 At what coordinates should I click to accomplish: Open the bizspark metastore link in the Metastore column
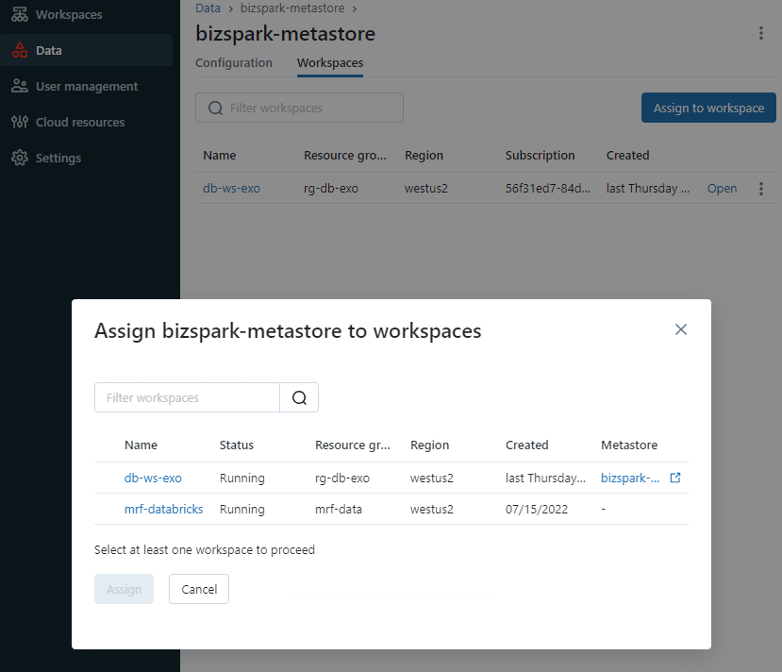tap(630, 478)
